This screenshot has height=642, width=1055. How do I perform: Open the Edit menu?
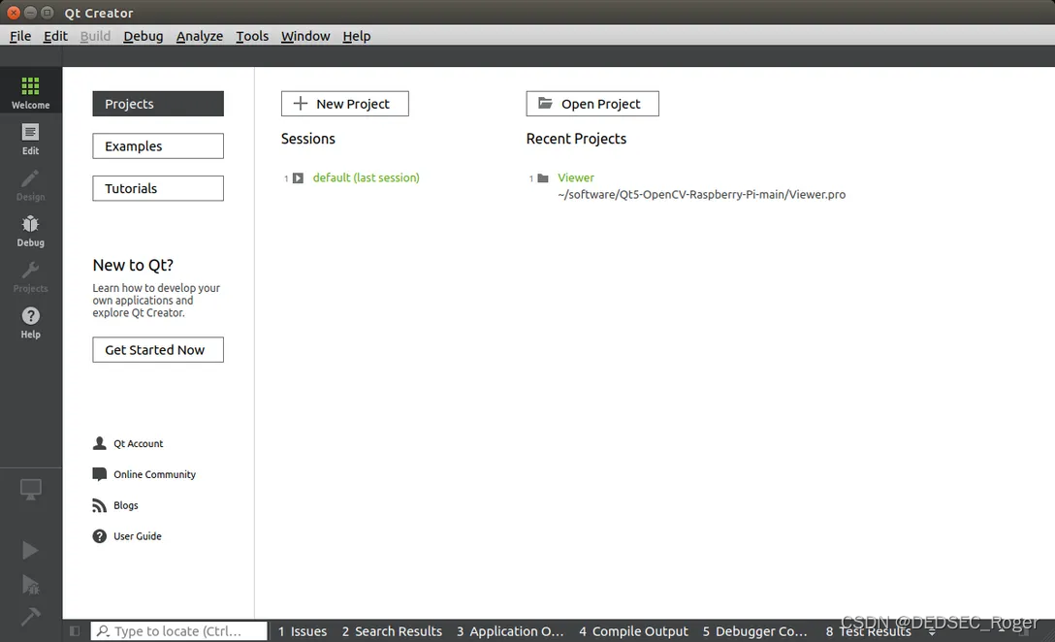pos(55,36)
